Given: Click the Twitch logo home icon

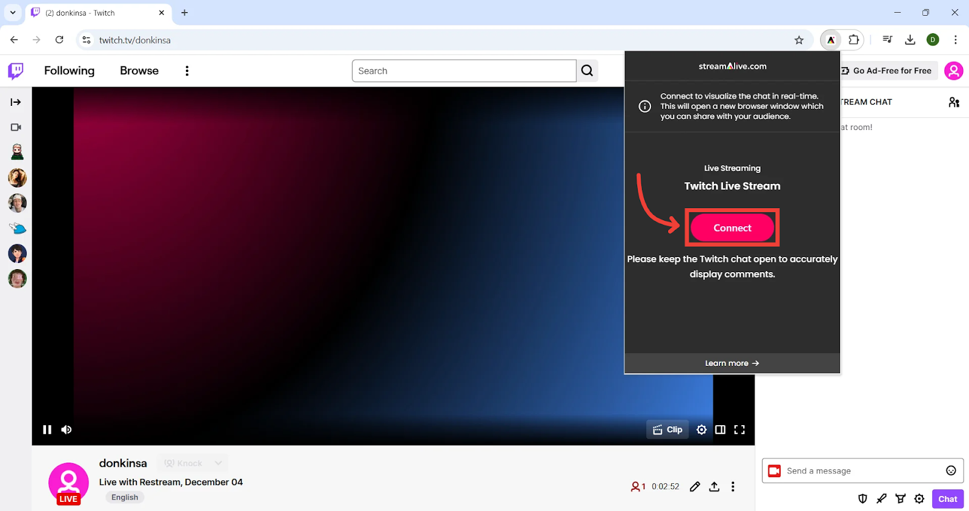Looking at the screenshot, I should point(16,71).
